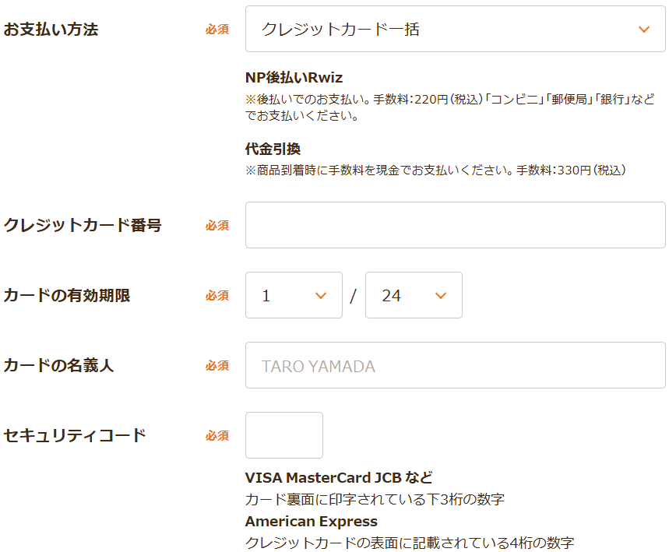Click the NP後払いRwiz heading
669x552 pixels.
(294, 78)
